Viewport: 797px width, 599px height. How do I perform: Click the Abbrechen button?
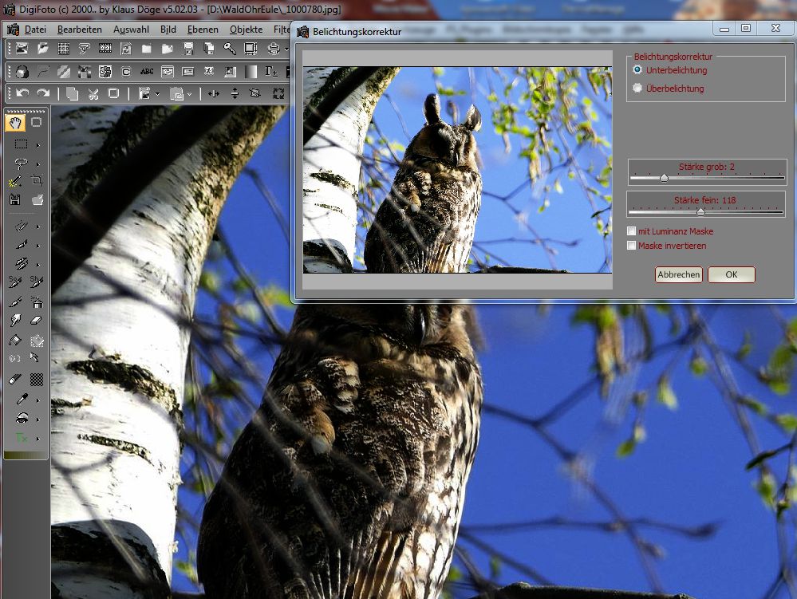click(x=678, y=274)
